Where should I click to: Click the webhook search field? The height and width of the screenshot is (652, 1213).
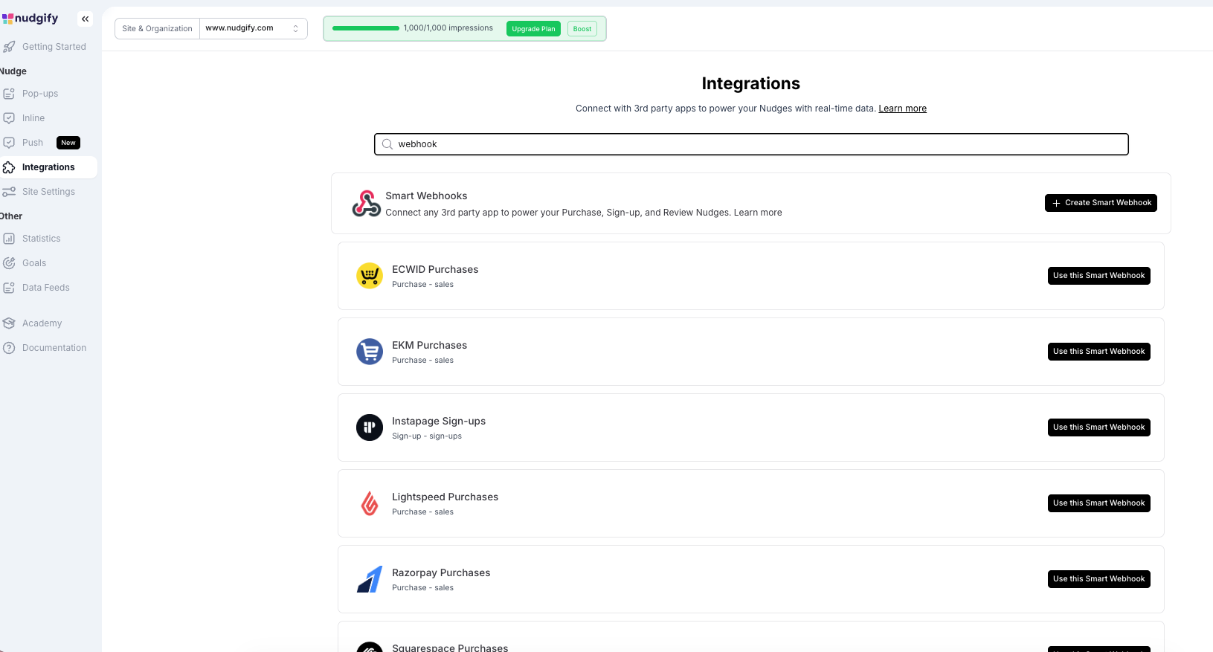(x=751, y=144)
